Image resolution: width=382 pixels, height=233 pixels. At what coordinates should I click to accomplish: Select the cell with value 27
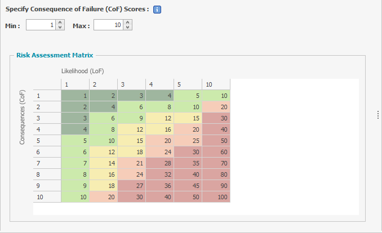tap(131, 186)
